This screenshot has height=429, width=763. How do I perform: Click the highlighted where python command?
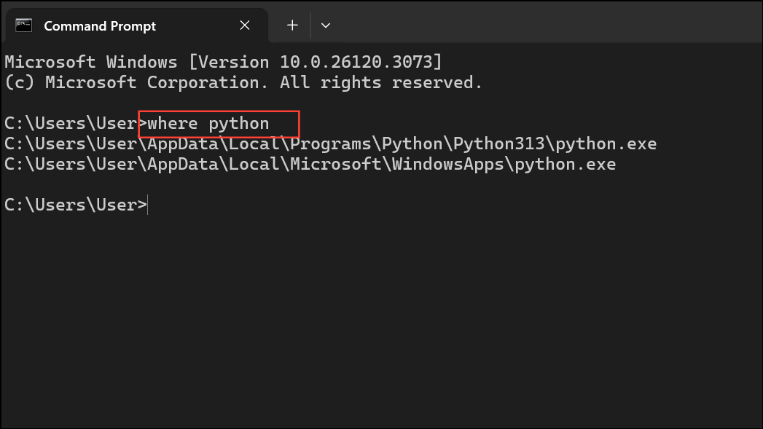pyautogui.click(x=216, y=123)
